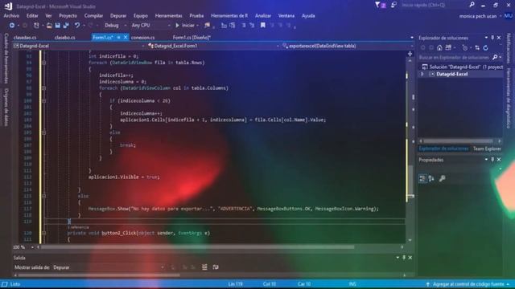Open the Team Explorer tab
515x289 pixels.
pyautogui.click(x=487, y=149)
